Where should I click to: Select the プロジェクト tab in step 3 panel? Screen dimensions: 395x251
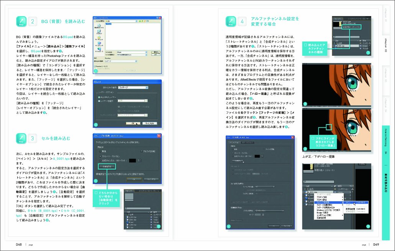click(x=129, y=191)
